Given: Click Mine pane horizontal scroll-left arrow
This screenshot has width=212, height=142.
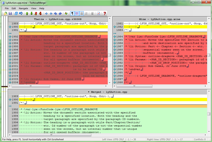Looking at the screenshot, I should pyautogui.click(x=114, y=86).
